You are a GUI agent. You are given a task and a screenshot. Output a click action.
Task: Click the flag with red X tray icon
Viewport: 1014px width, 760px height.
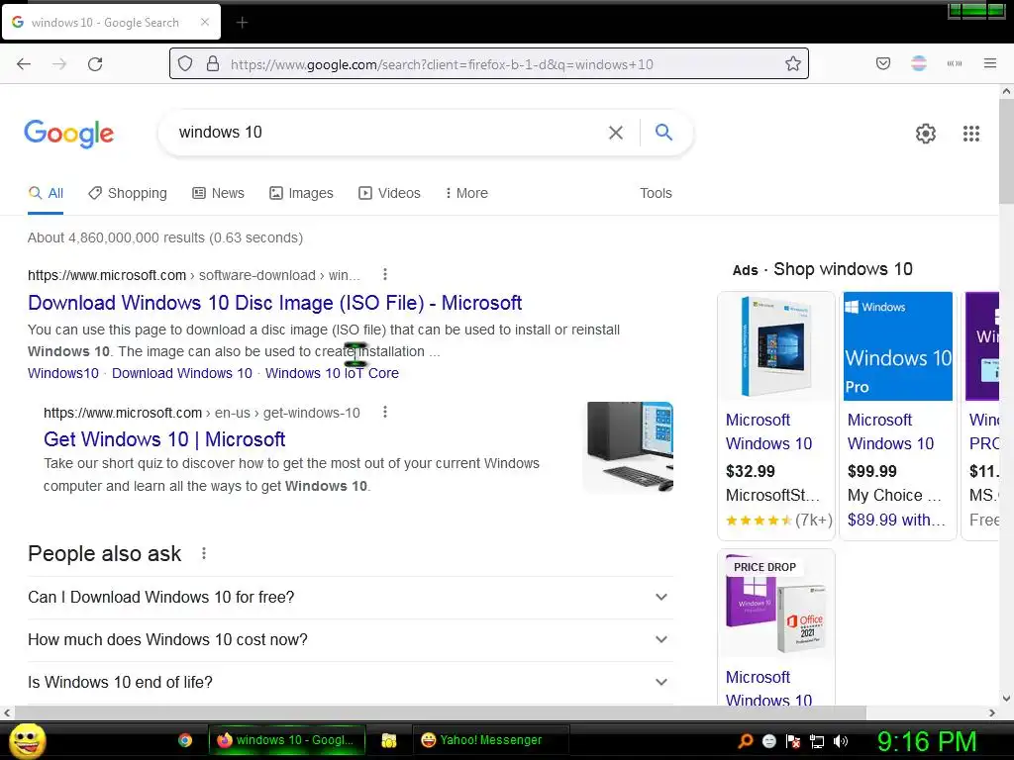(x=793, y=741)
